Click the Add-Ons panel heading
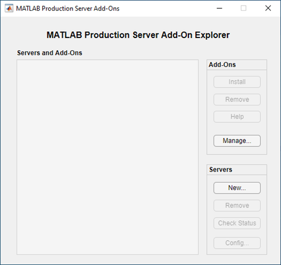The height and width of the screenshot is (265, 281). 222,65
